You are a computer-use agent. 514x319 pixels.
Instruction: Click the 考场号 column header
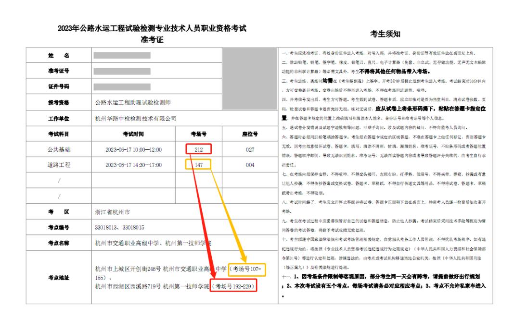[x=198, y=134]
